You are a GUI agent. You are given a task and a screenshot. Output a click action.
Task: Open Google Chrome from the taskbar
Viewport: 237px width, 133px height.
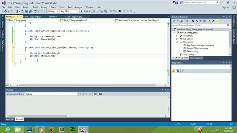point(40,130)
